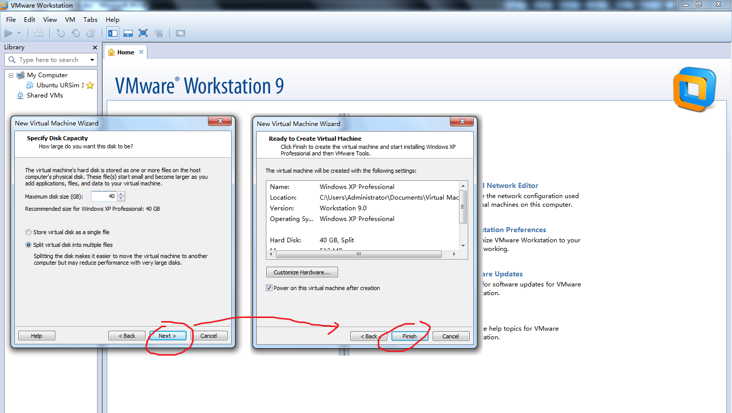The height and width of the screenshot is (413, 732).
Task: Select Shared VMs in the Library
Action: pos(45,96)
